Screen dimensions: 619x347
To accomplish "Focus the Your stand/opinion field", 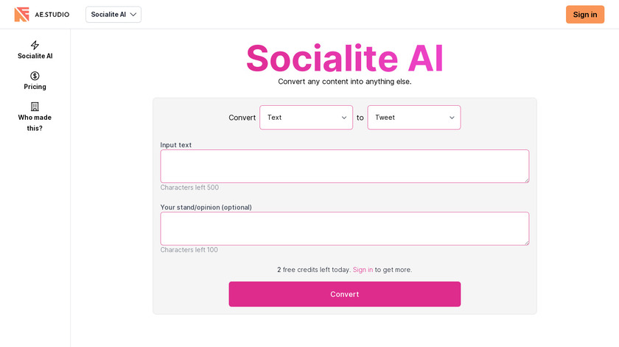I will click(x=344, y=229).
